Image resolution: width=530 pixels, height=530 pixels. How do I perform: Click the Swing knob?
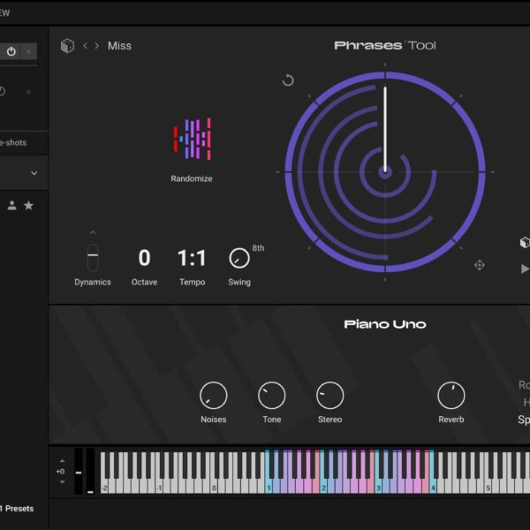click(x=238, y=258)
